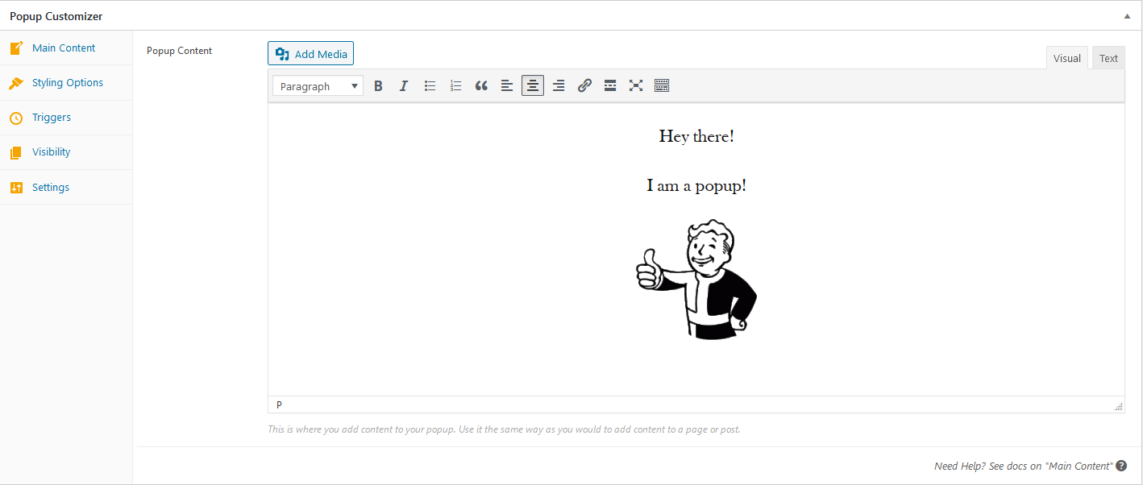Toggle bold formatting in editor toolbar
The width and height of the screenshot is (1143, 485).
click(378, 85)
